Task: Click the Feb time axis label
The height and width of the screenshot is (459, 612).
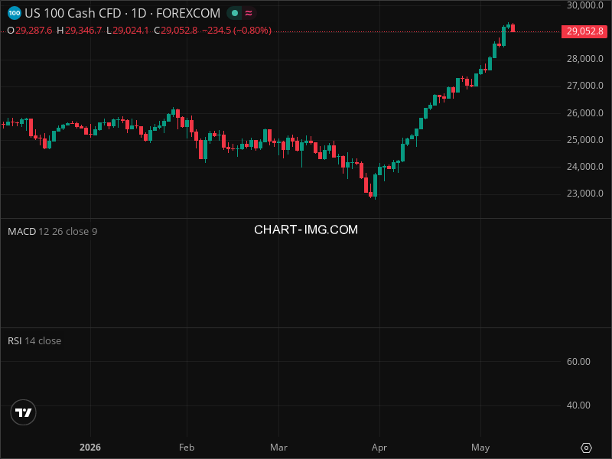Action: tap(187, 448)
